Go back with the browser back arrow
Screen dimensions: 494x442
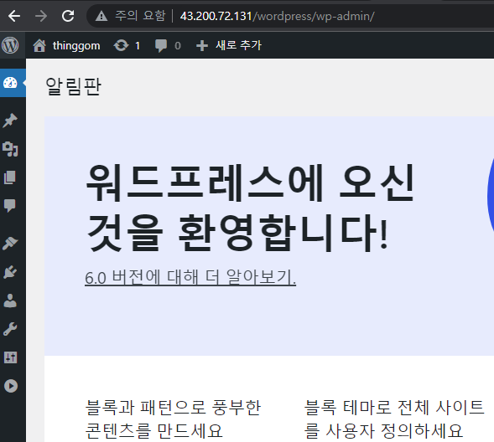(x=14, y=16)
